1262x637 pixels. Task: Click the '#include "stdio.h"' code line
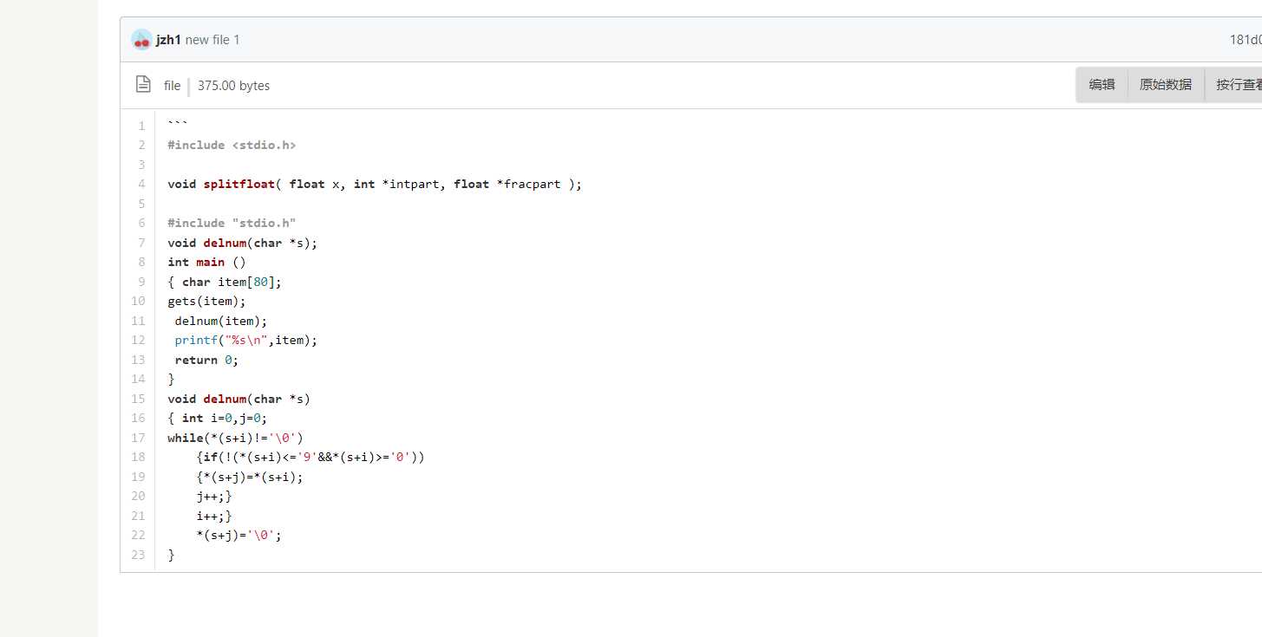(x=232, y=223)
